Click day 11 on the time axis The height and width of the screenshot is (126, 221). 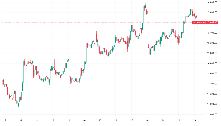(68, 121)
